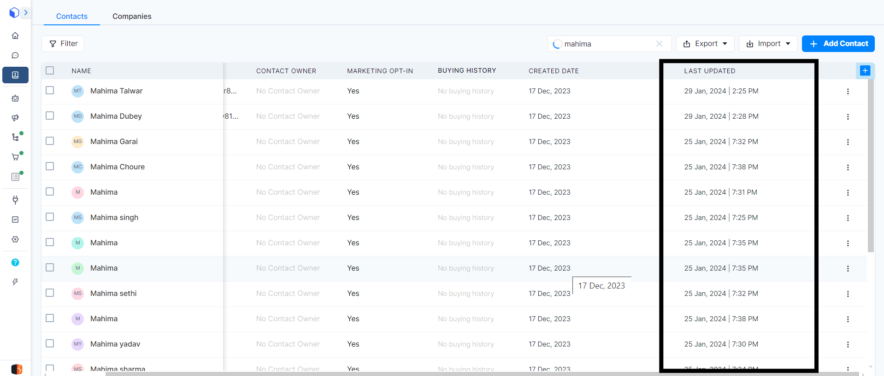Expand the Import dropdown
The width and height of the screenshot is (884, 376).
click(x=768, y=44)
